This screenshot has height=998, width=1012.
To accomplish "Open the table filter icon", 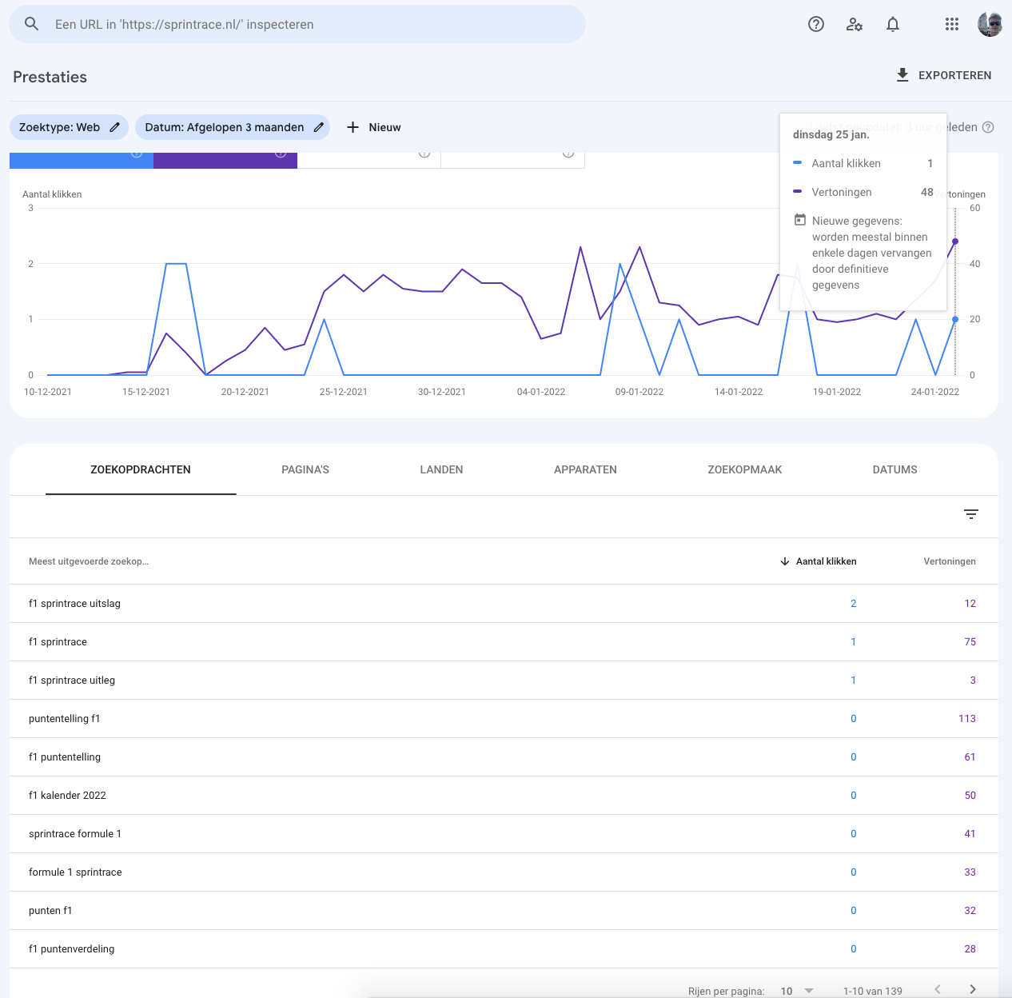I will click(x=971, y=514).
